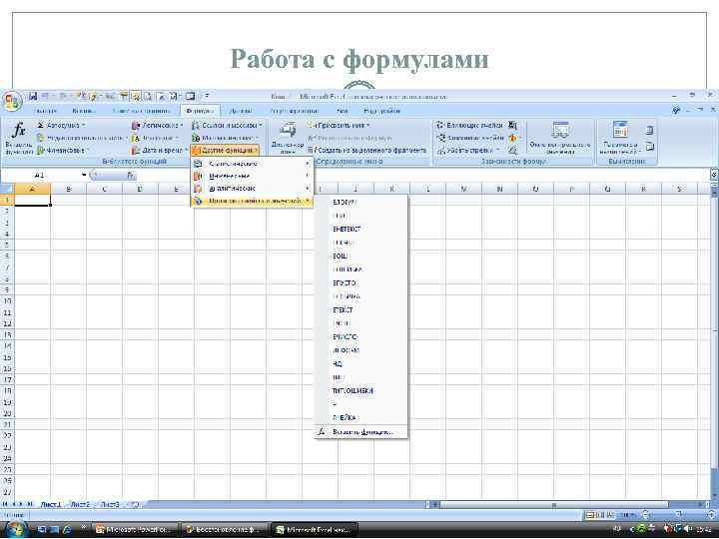Click the Name Box showing A1

[45, 175]
